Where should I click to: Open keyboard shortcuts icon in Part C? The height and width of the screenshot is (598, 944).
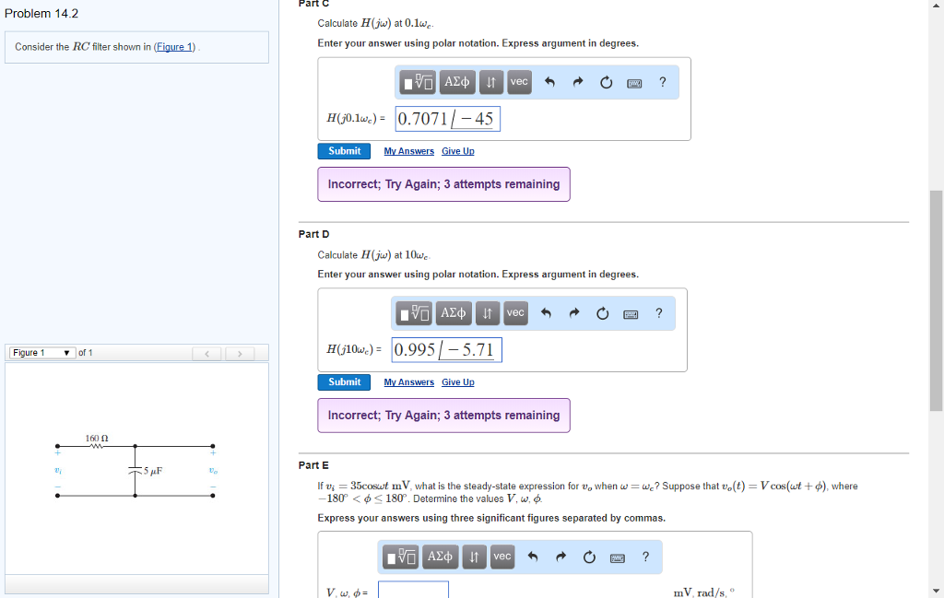tap(634, 83)
